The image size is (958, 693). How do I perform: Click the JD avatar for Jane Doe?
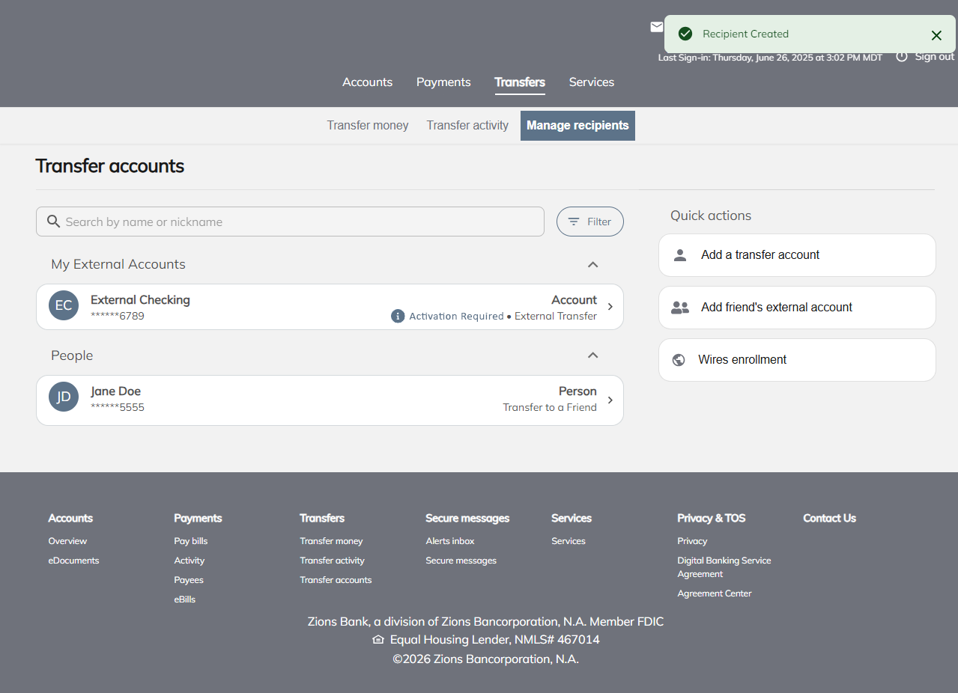tap(64, 397)
